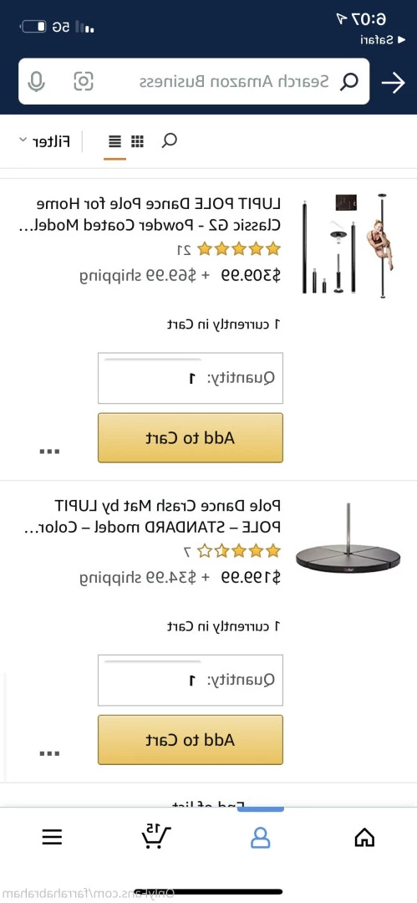Go to Home via bottom bar icon
Image resolution: width=417 pixels, height=903 pixels.
(364, 837)
